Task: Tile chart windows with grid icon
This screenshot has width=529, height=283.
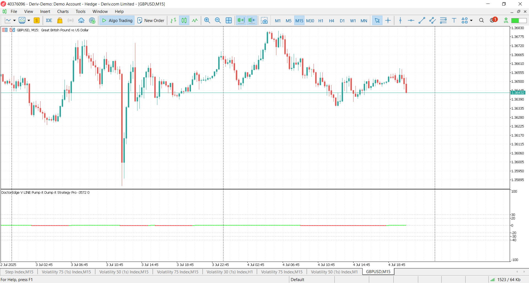Action: [x=229, y=20]
